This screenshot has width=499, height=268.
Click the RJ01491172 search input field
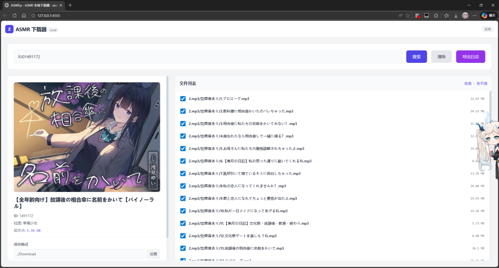(x=208, y=57)
